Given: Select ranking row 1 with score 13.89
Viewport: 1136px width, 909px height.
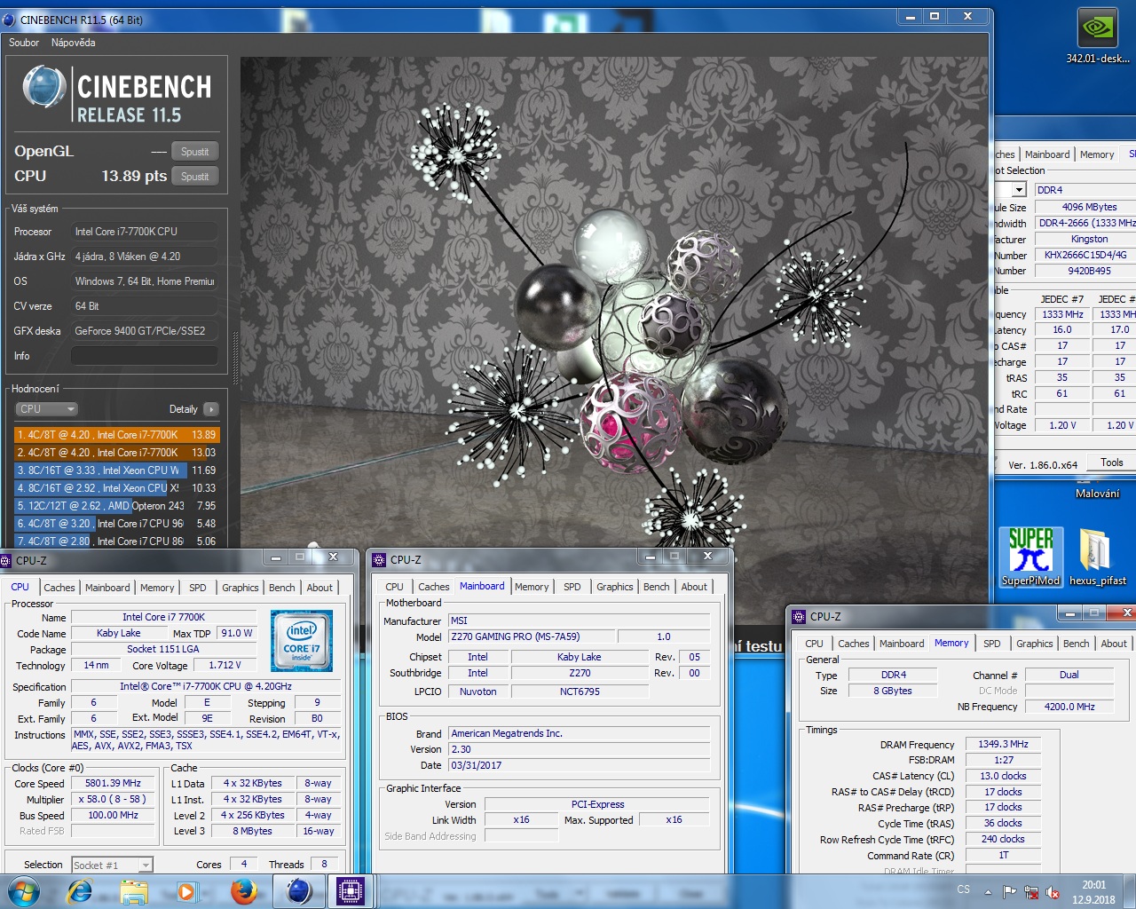Looking at the screenshot, I should 116,435.
